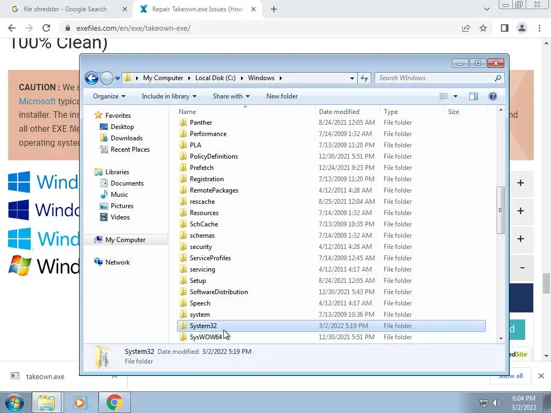
Task: Select the RemotePackages folder icon
Action: pyautogui.click(x=183, y=190)
